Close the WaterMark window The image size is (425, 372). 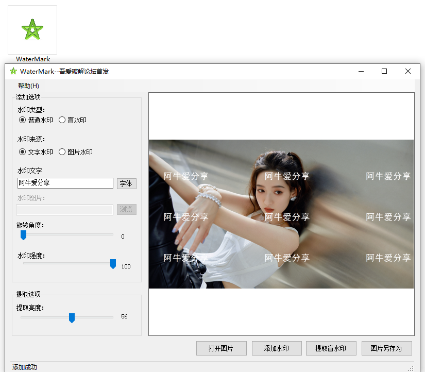coord(408,71)
